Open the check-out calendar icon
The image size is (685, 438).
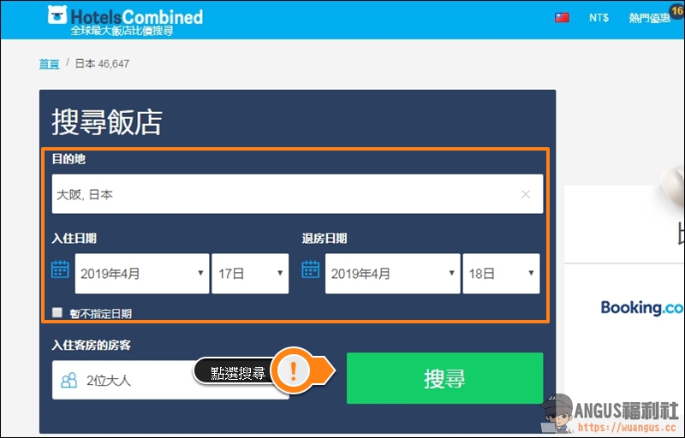click(310, 270)
